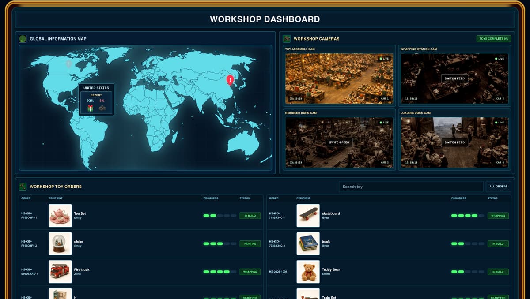
Task: Click recipient John under Fire truck
Action: [77, 274]
